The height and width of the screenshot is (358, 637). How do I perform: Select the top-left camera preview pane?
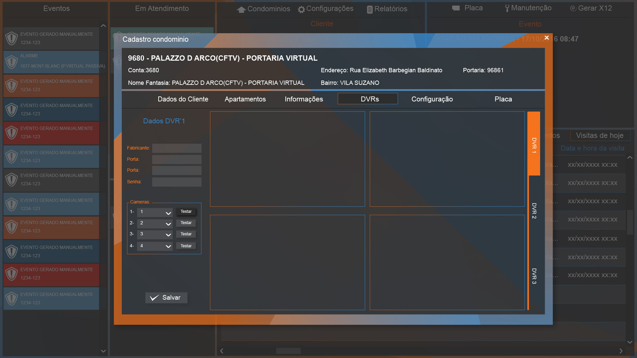tap(287, 159)
